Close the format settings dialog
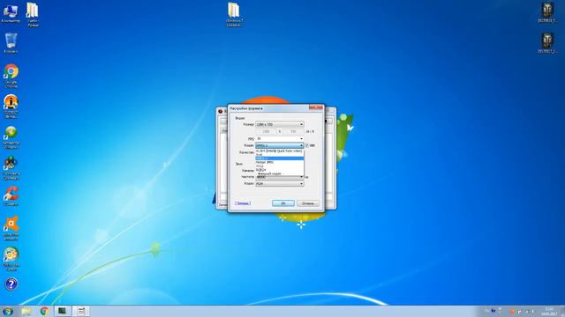 tap(316, 107)
